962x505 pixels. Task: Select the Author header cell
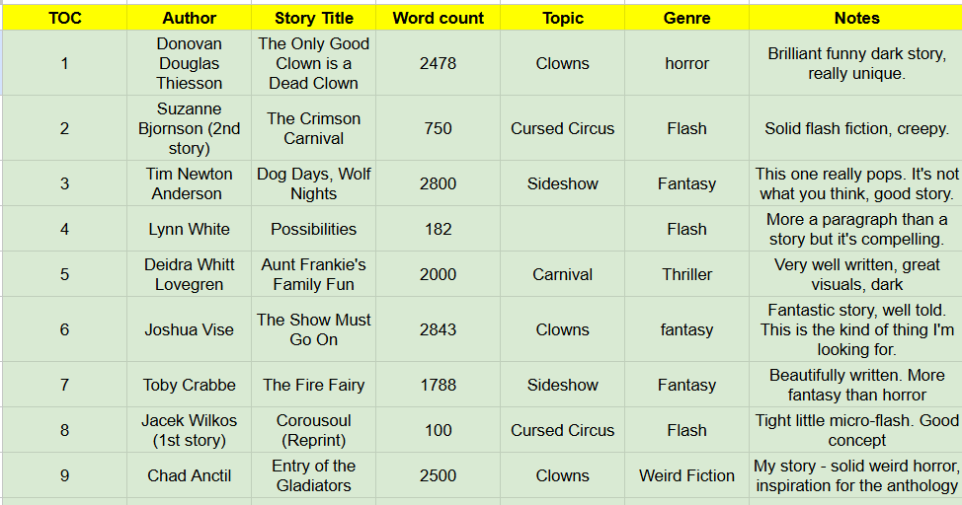point(189,18)
